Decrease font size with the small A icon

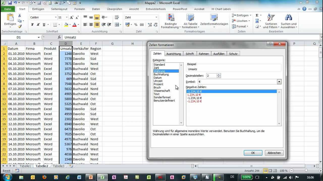tap(77, 17)
